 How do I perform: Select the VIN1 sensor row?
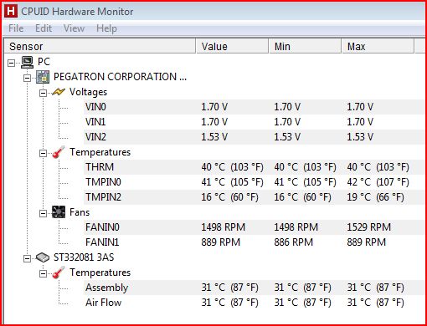(254, 122)
